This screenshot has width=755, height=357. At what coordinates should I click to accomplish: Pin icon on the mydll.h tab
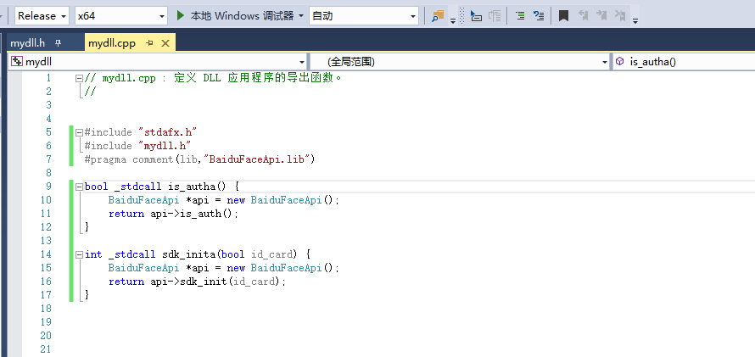point(58,43)
